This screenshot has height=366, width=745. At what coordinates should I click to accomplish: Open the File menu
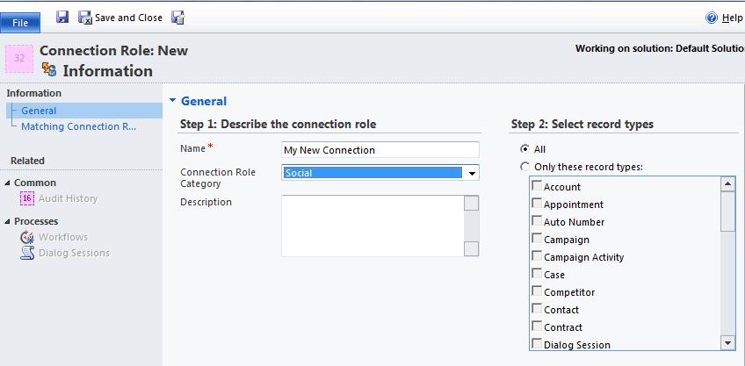tap(20, 22)
